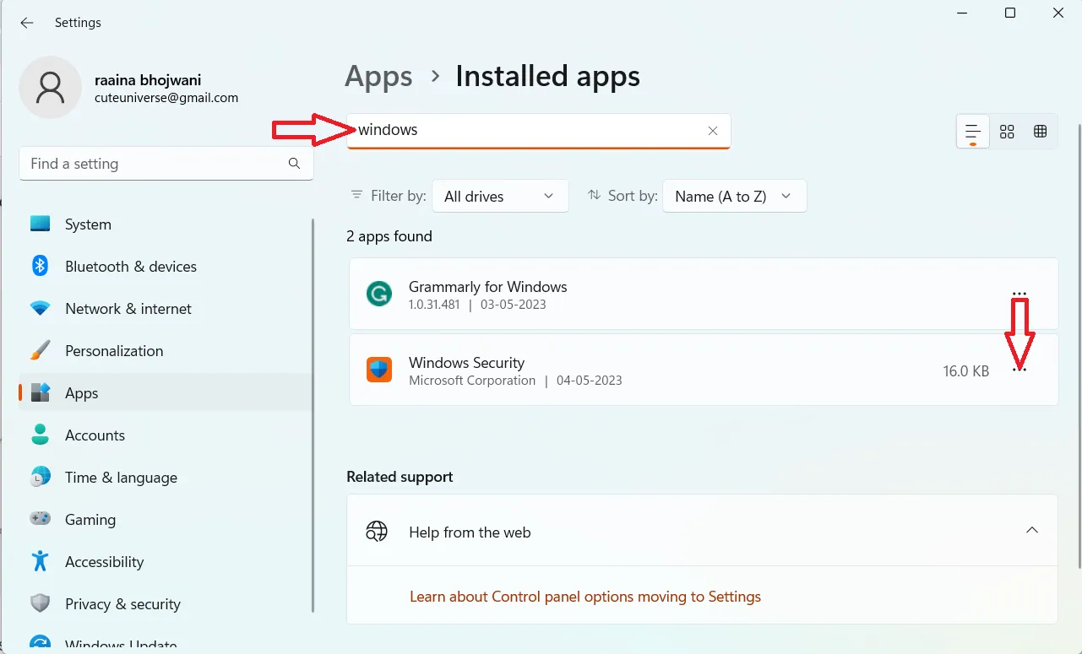1082x654 pixels.
Task: Click the Gaming controller icon
Action: click(x=40, y=519)
